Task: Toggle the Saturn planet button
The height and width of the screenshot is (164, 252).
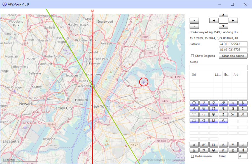Action: tap(243, 103)
